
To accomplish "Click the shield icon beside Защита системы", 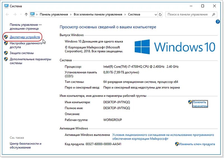I will (6, 53).
